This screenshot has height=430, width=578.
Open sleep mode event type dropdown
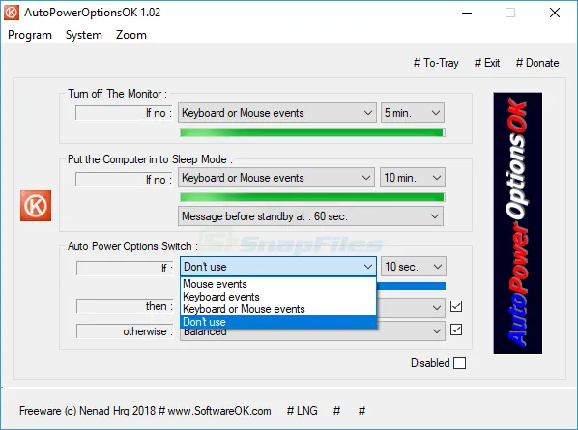pos(276,178)
